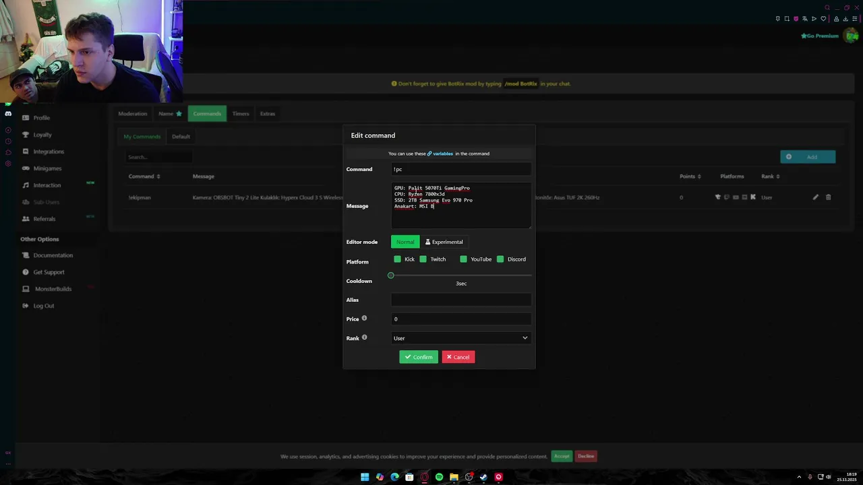The height and width of the screenshot is (485, 863).
Task: Click the heart bookmark icon in browser toolbar
Action: tap(823, 19)
